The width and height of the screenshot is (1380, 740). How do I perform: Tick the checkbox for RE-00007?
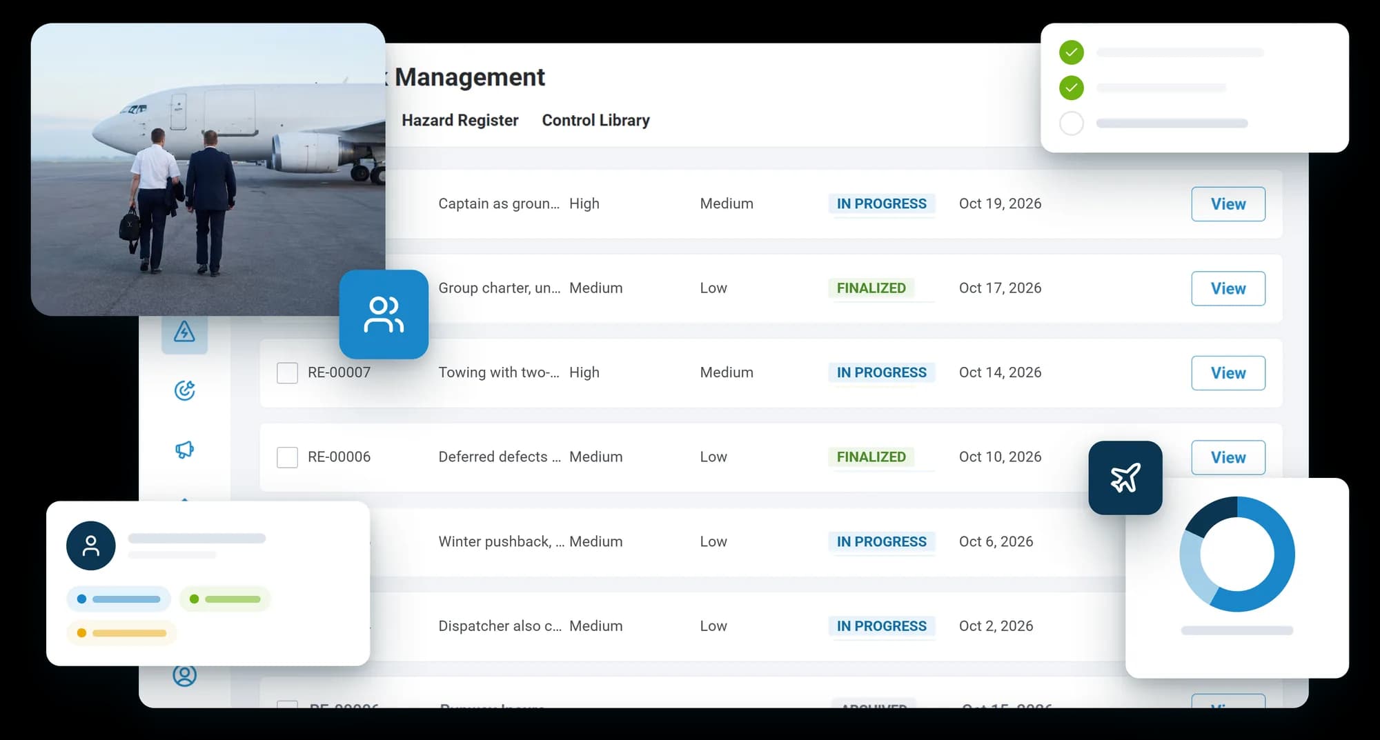[x=287, y=373]
